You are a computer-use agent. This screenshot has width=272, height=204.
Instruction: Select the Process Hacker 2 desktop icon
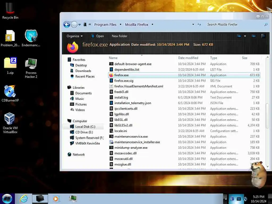(x=31, y=68)
